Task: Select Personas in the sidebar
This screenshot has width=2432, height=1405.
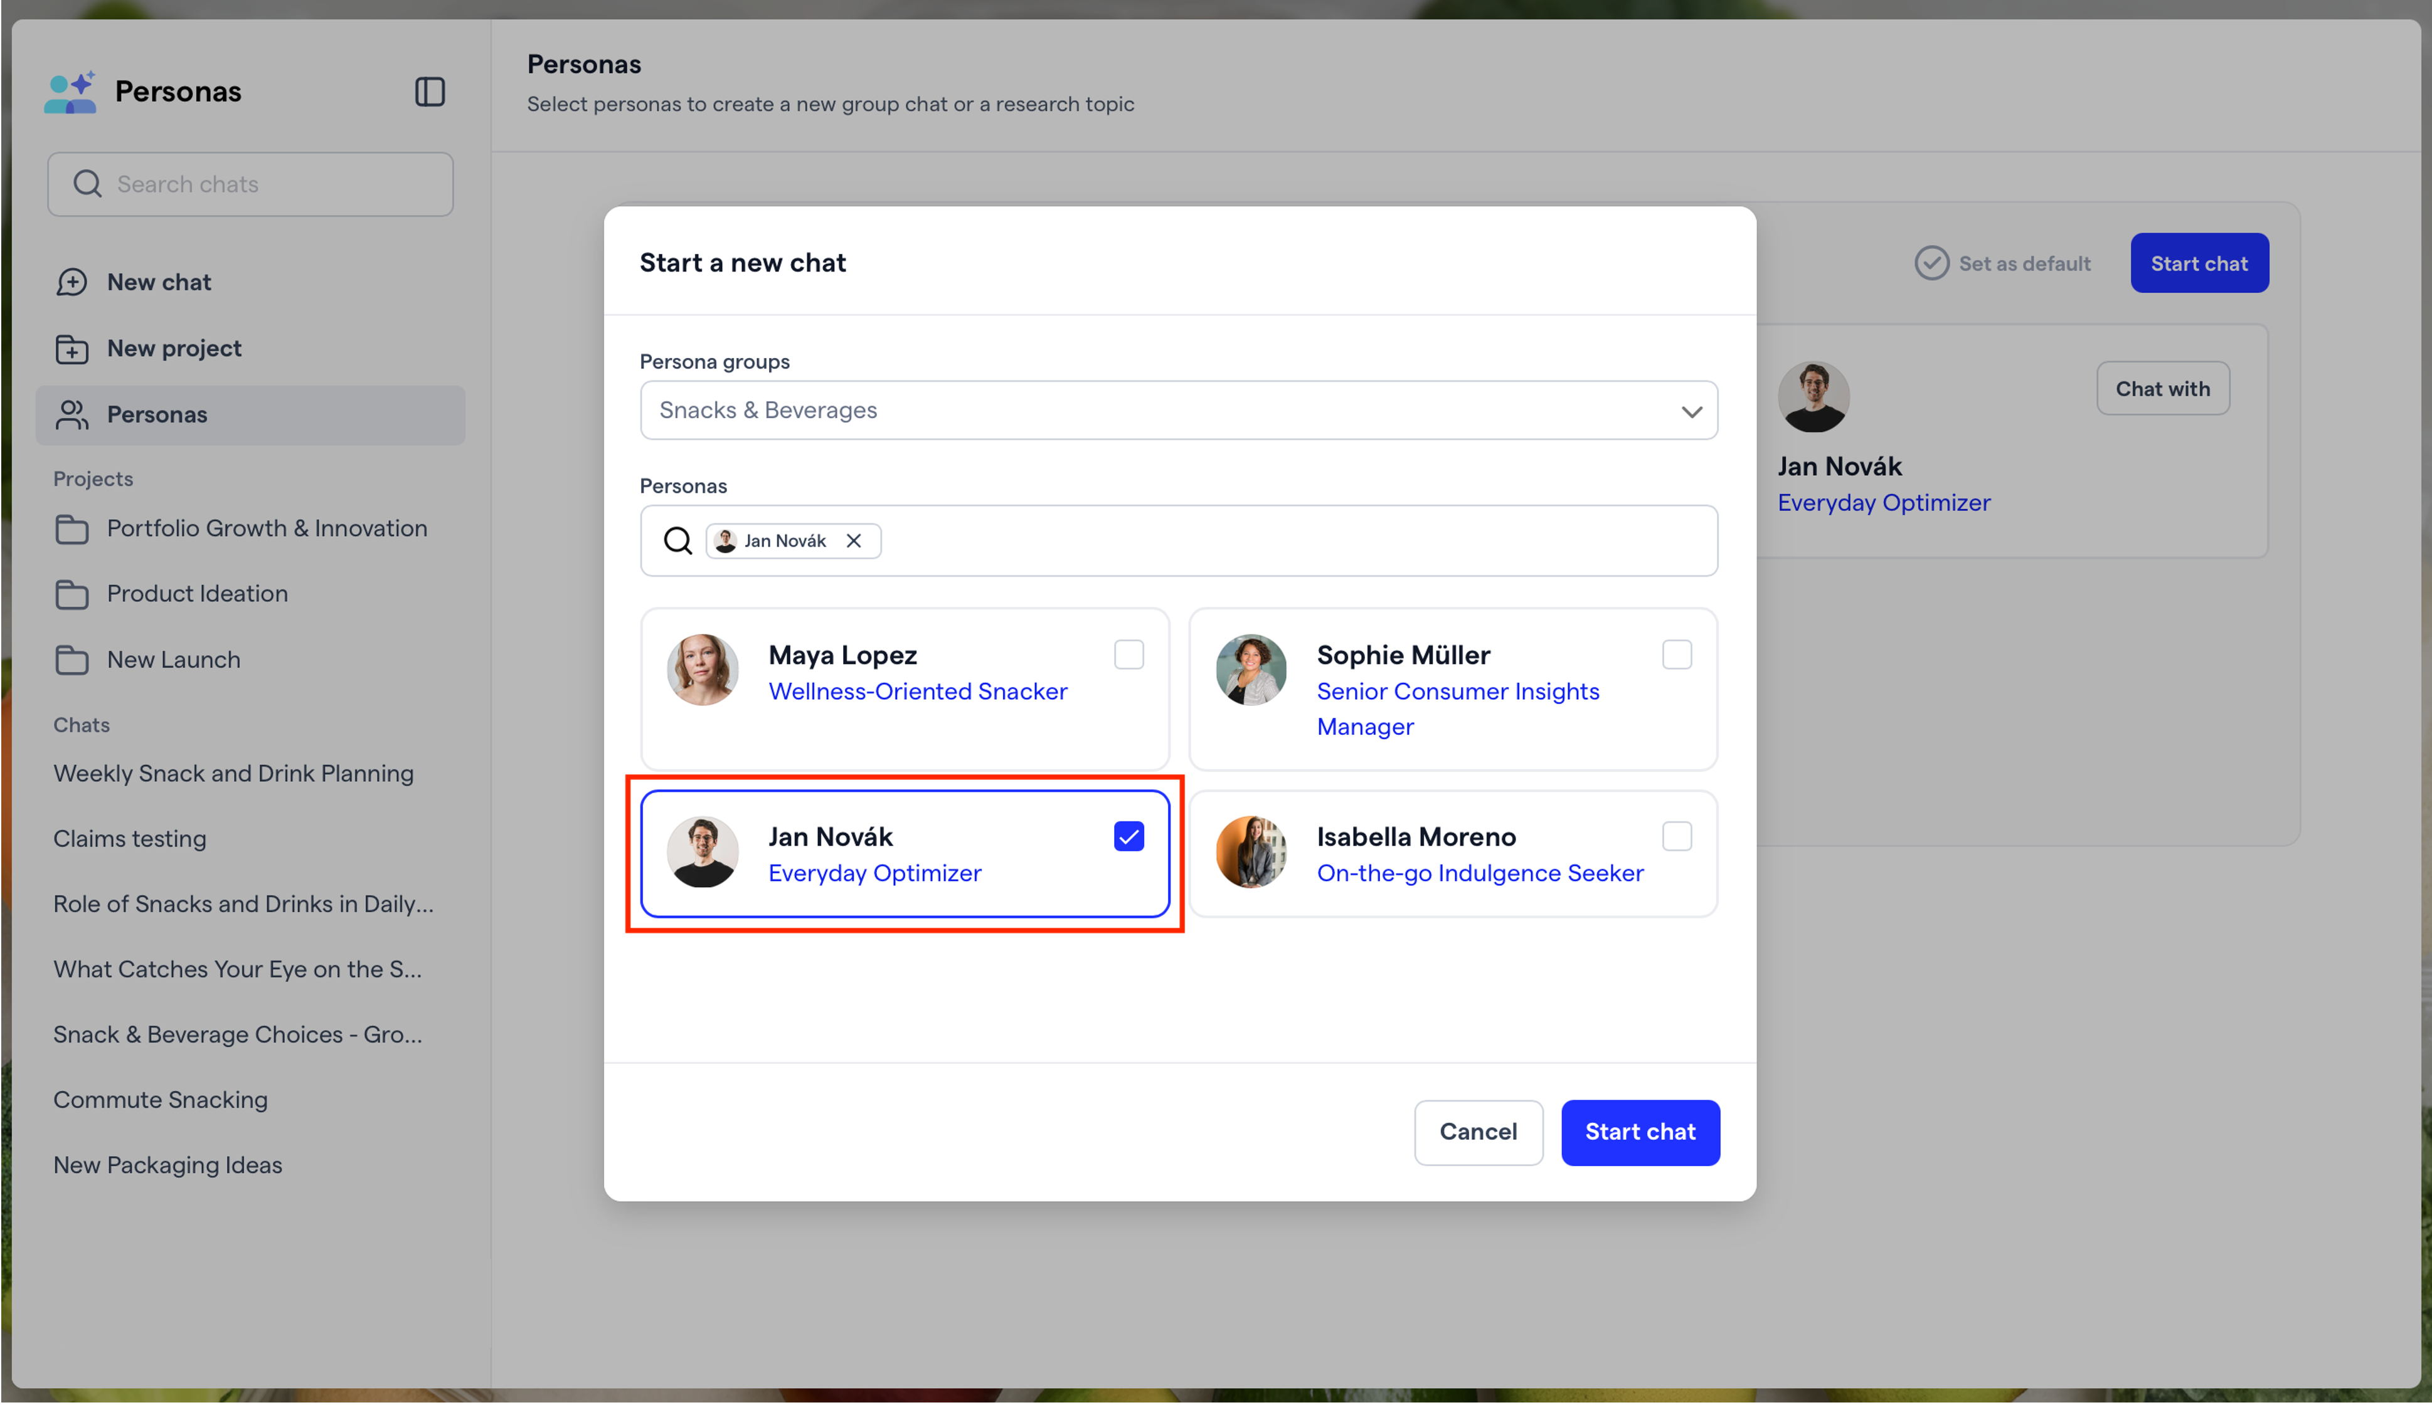Action: [251, 414]
